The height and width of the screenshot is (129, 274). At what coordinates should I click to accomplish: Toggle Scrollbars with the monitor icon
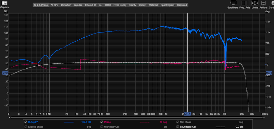click(x=233, y=3)
